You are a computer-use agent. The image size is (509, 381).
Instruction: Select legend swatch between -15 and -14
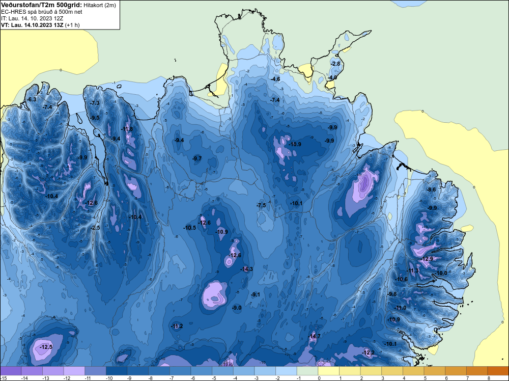pos(11,371)
